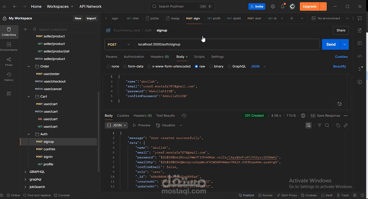368x199 pixels.
Task: Click the Import button
Action: (x=91, y=18)
